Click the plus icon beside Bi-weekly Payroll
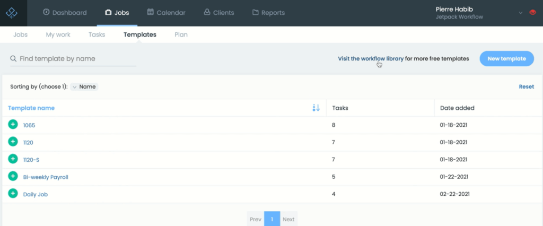543x226 pixels. pyautogui.click(x=13, y=176)
